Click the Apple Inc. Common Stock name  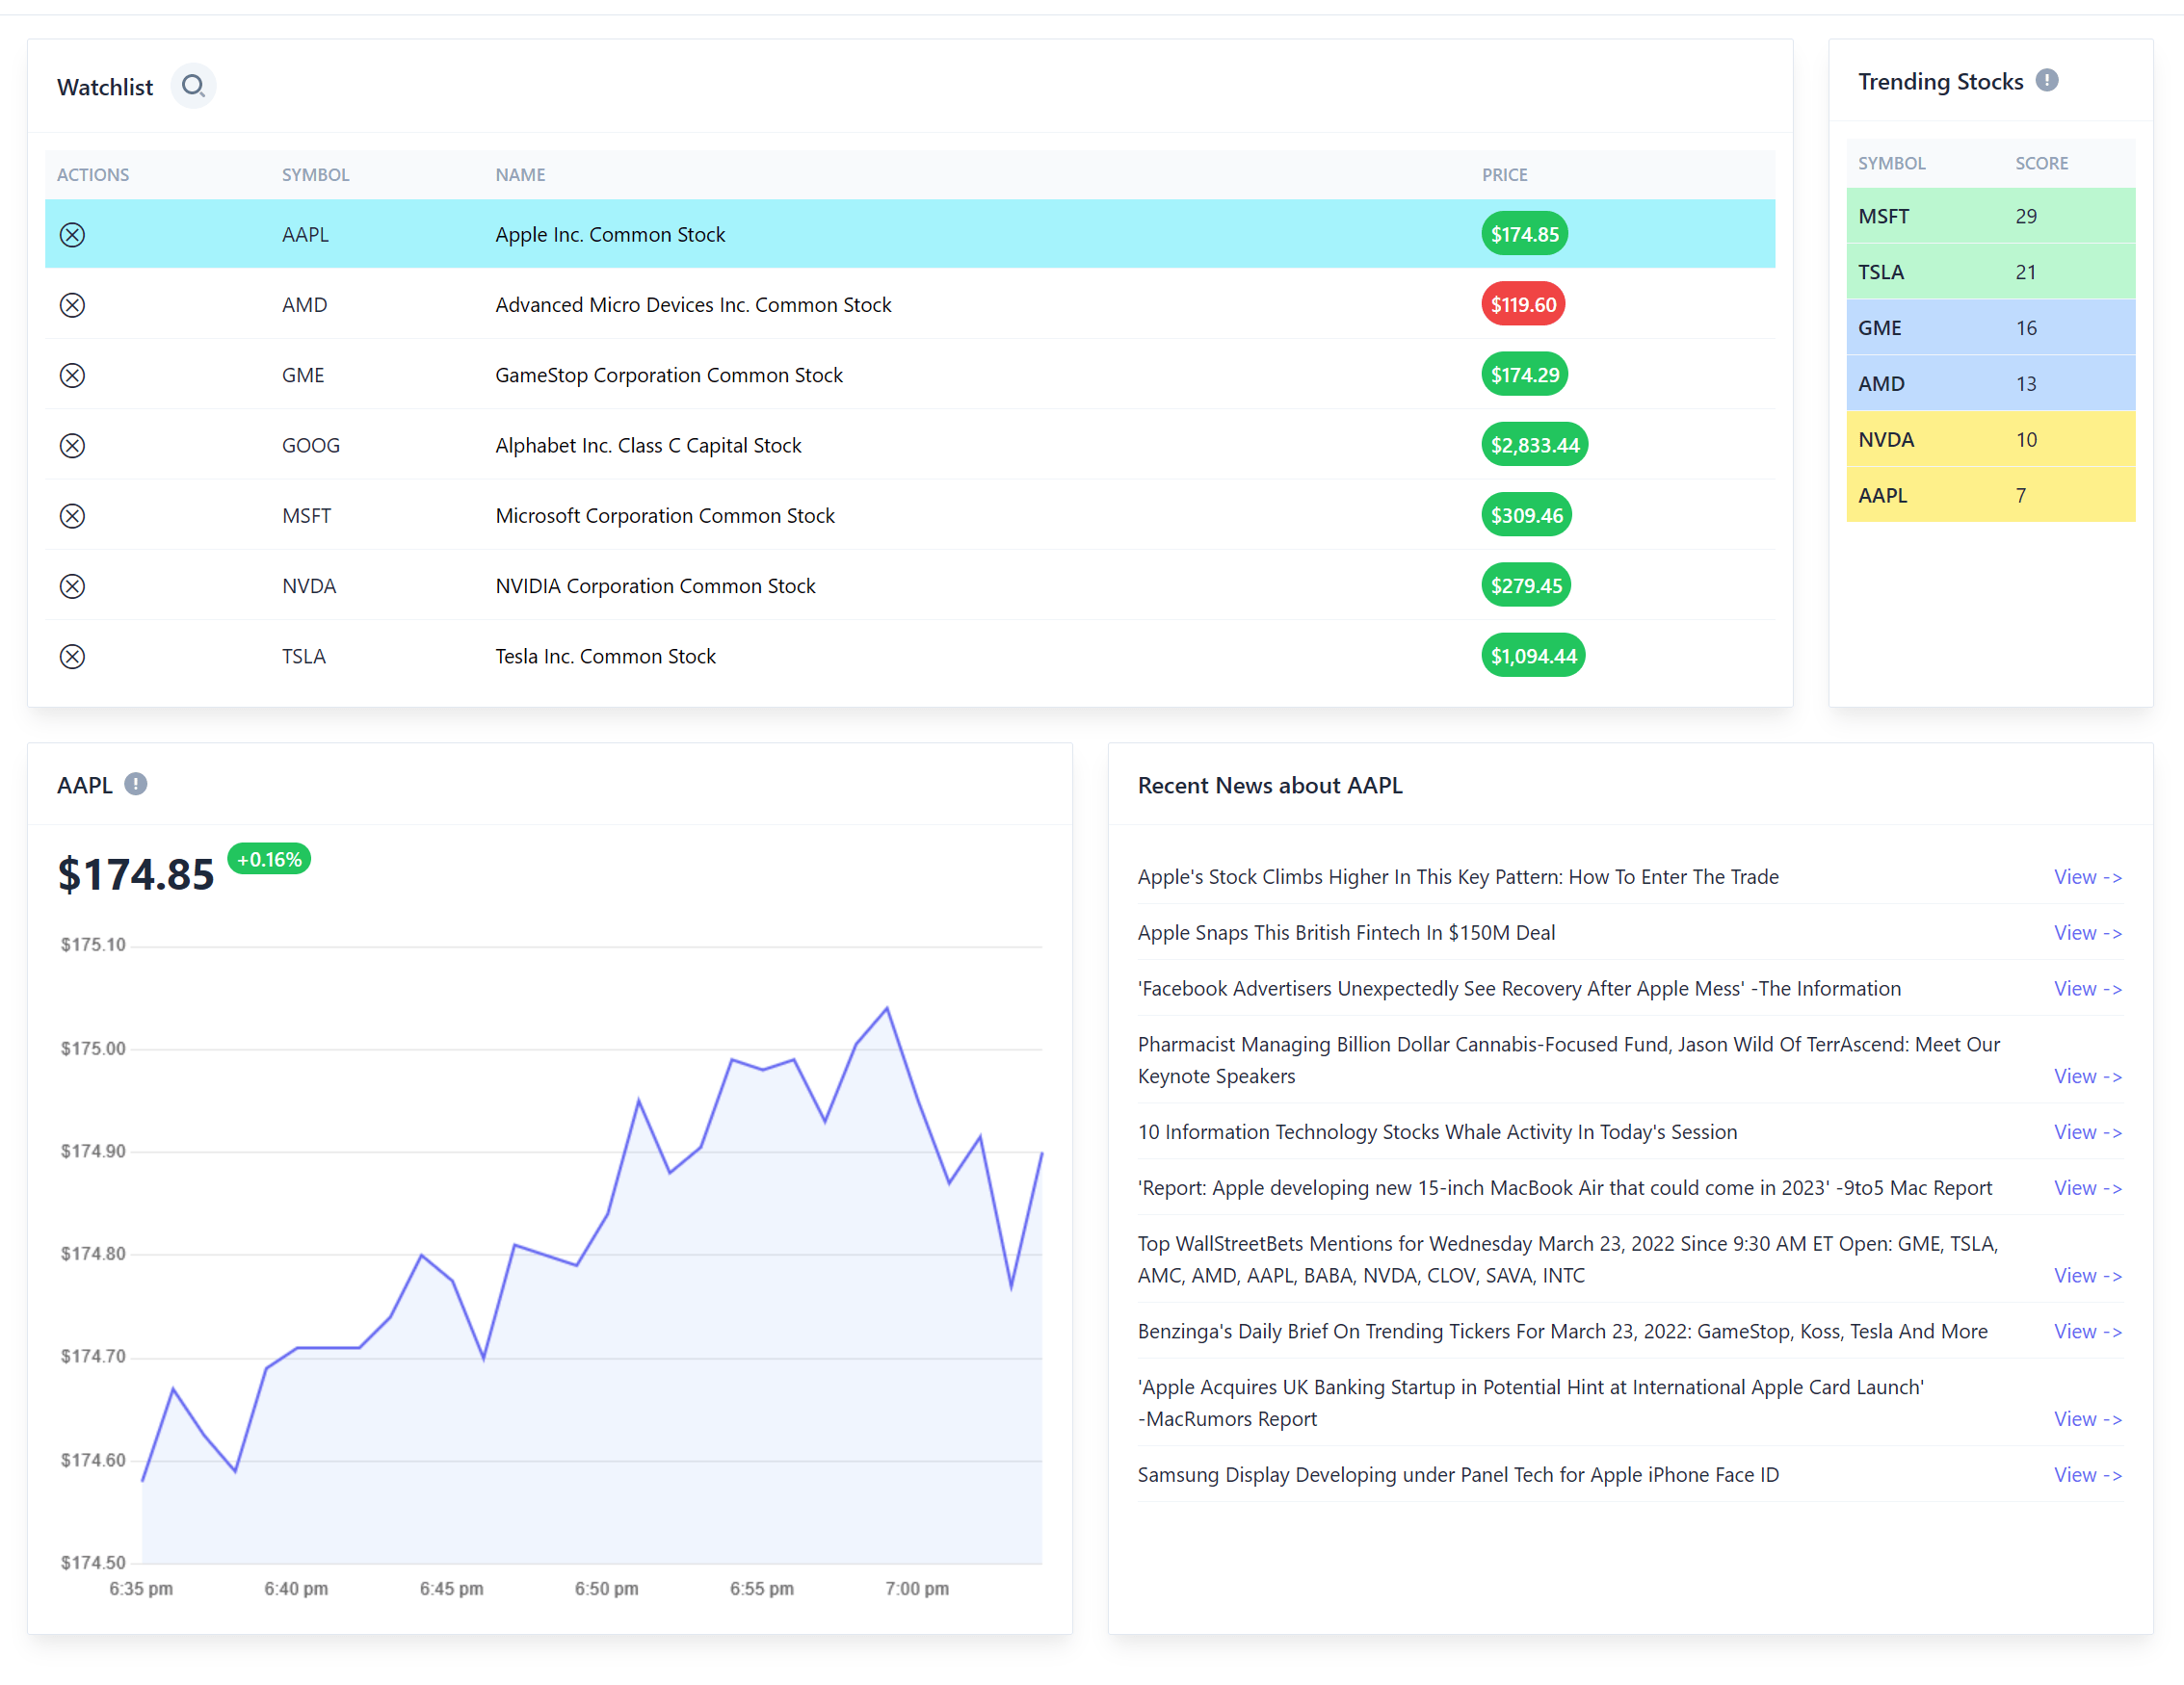click(x=610, y=235)
